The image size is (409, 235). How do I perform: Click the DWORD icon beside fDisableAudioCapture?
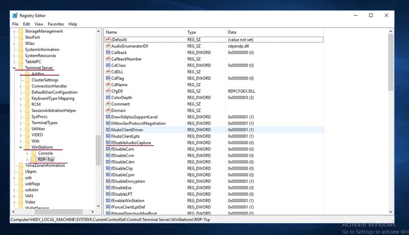108,143
